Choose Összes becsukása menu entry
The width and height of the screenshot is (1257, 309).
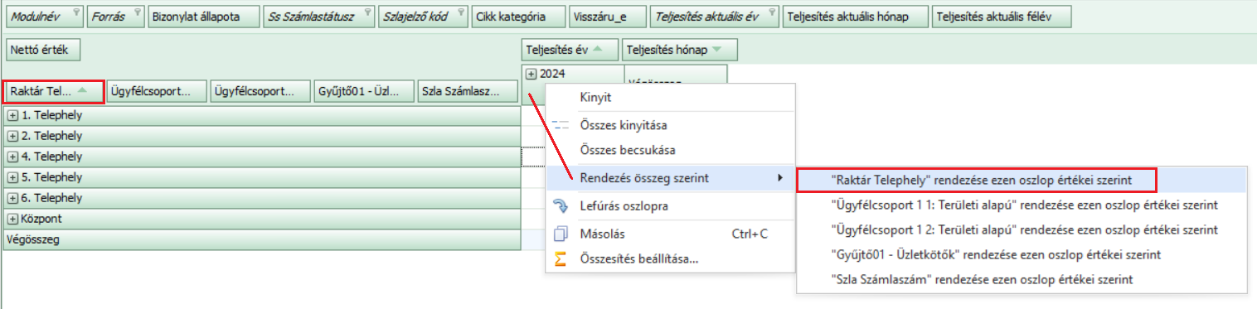coord(670,151)
